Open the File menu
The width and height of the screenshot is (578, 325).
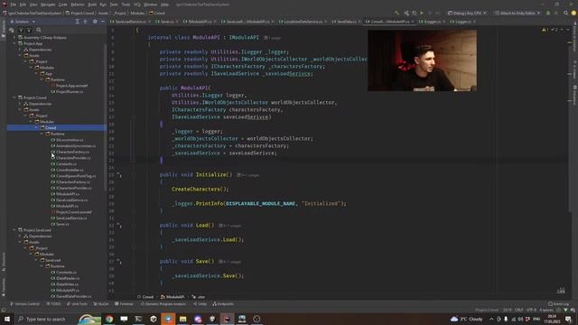[14, 5]
